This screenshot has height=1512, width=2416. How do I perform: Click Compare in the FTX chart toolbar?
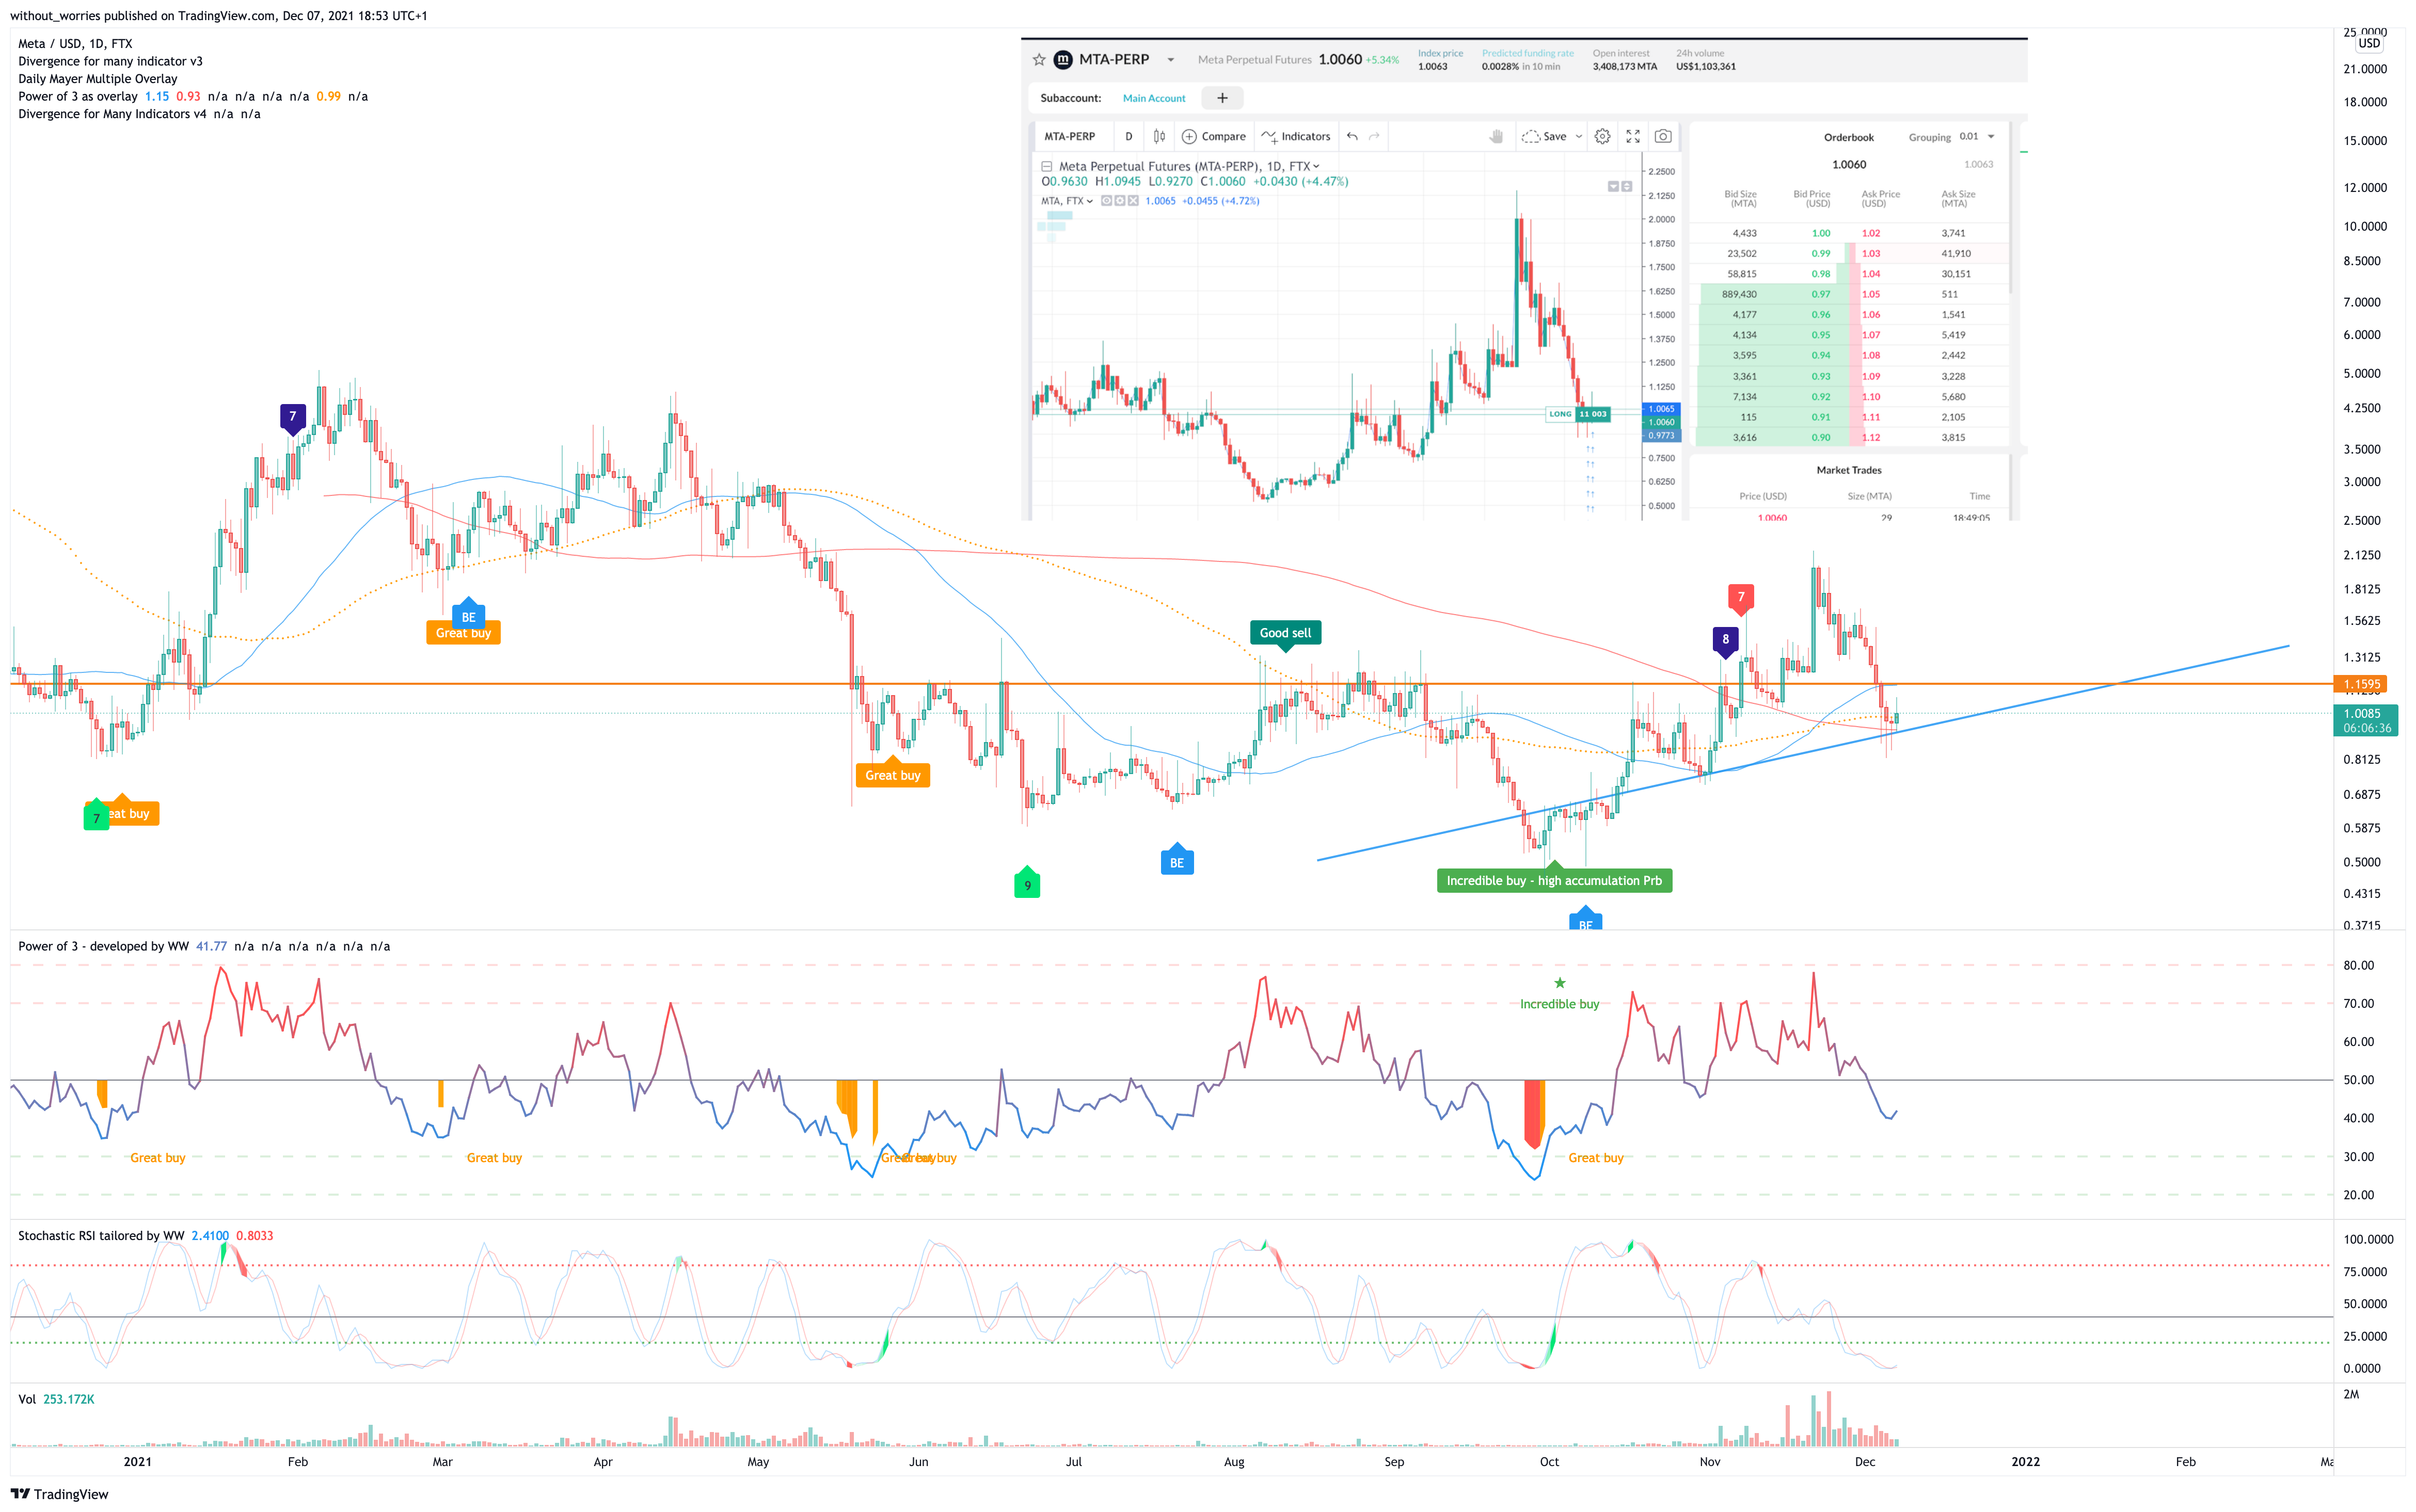click(x=1214, y=136)
